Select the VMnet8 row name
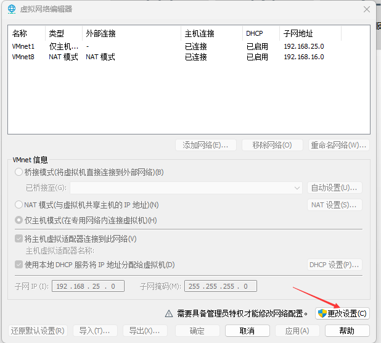 point(23,57)
